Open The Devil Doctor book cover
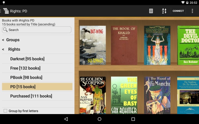The width and height of the screenshot is (199, 124). (x=188, y=45)
